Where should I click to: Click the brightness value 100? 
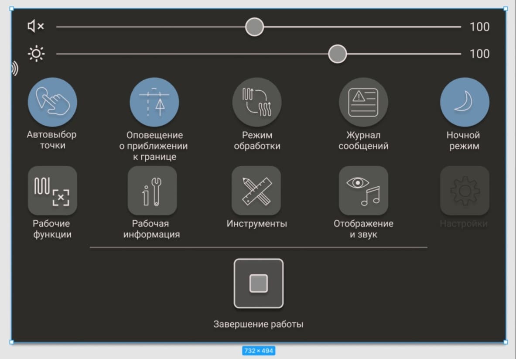coord(479,54)
